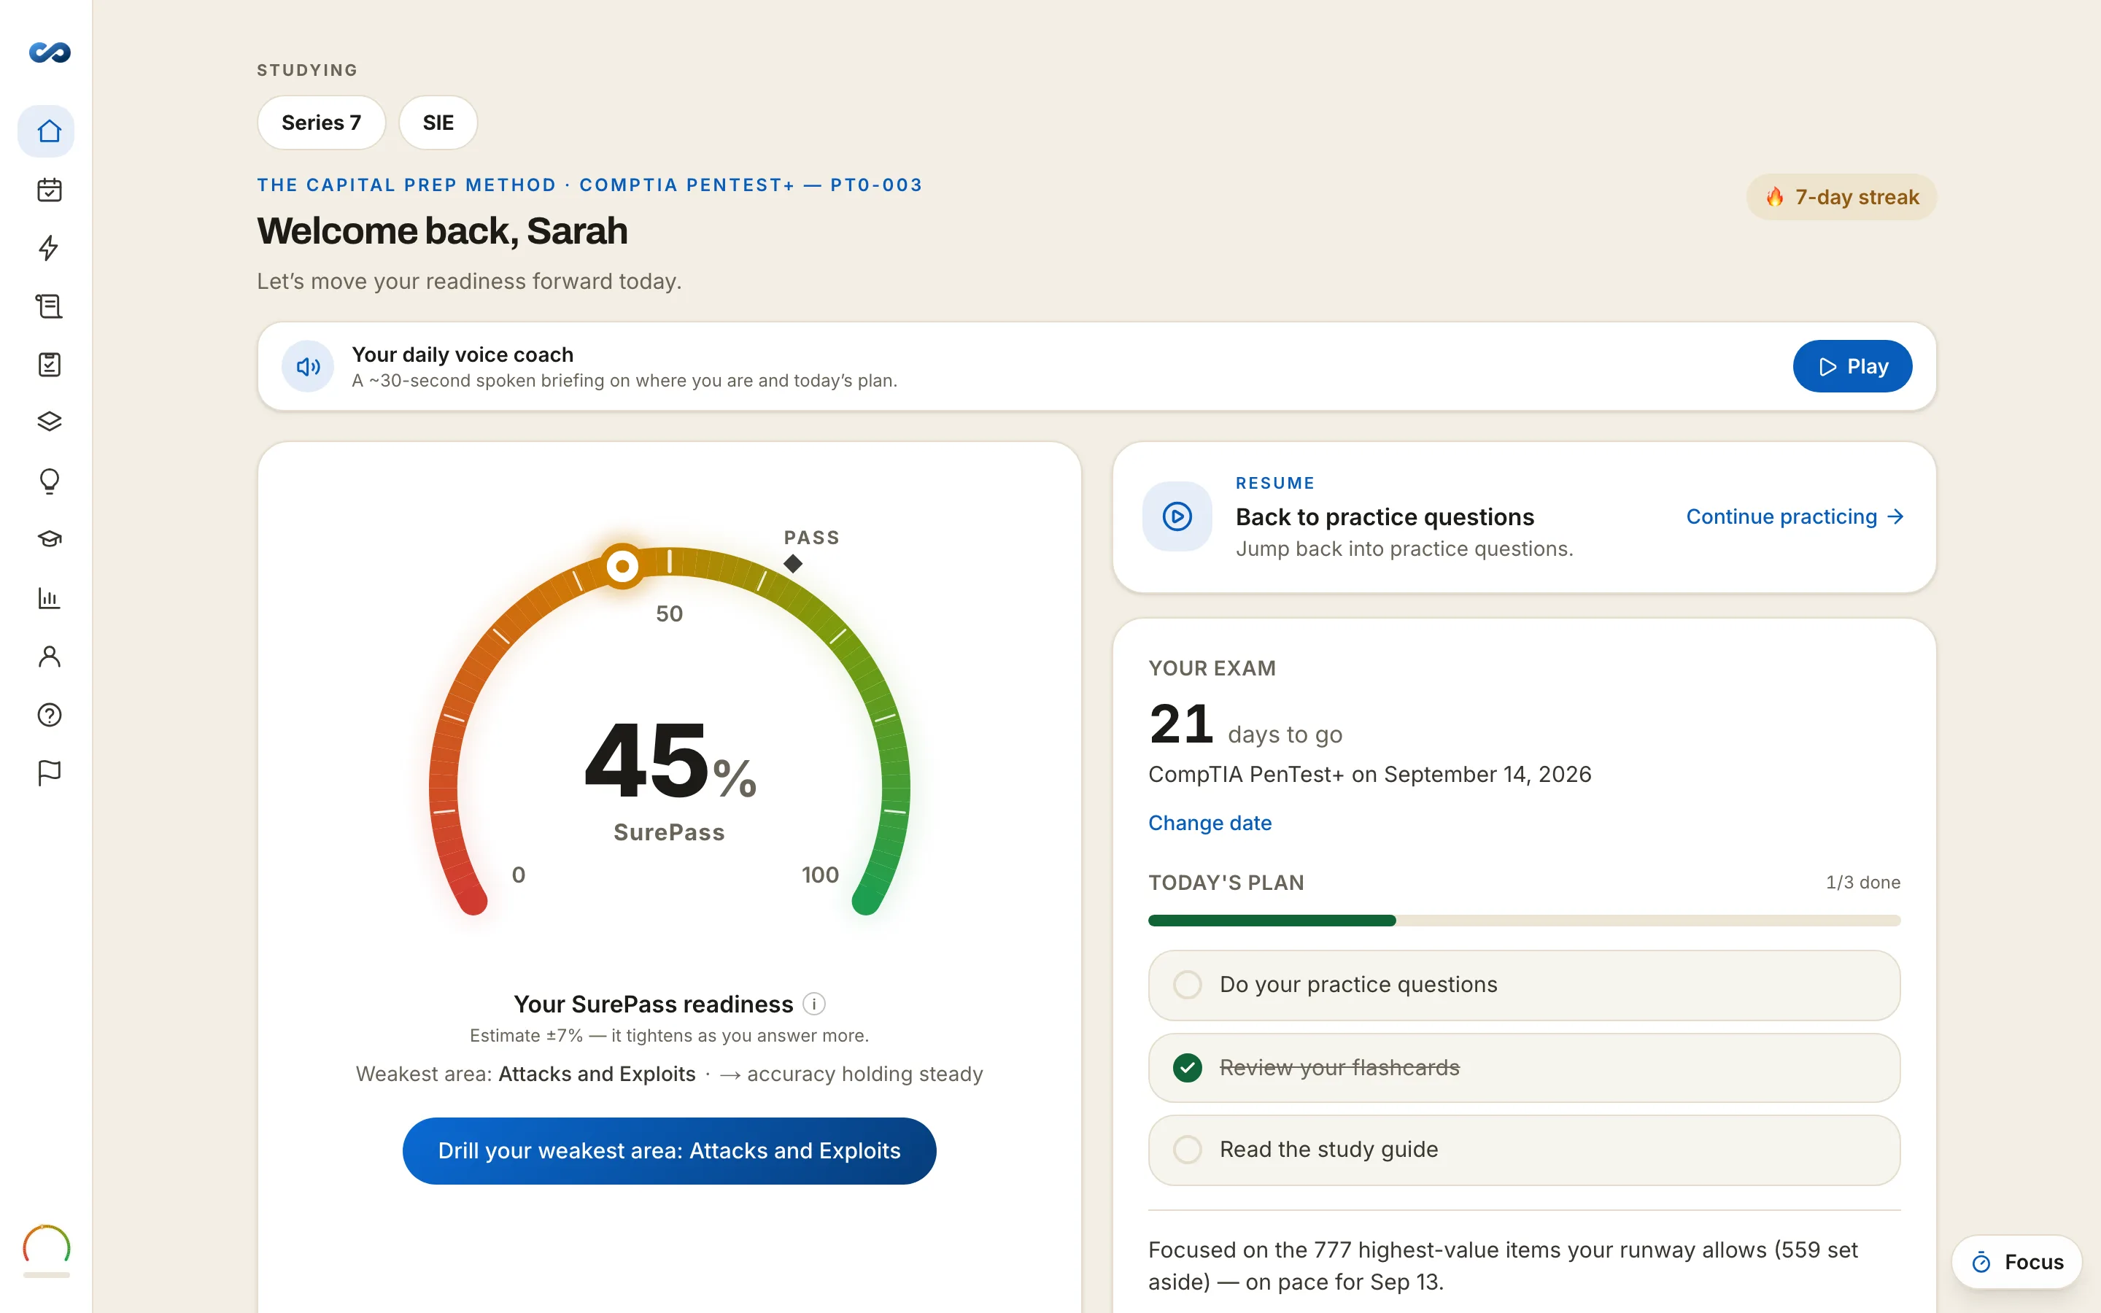Open the person profile sidebar icon
Screen dimensions: 2101x1313
[49, 656]
